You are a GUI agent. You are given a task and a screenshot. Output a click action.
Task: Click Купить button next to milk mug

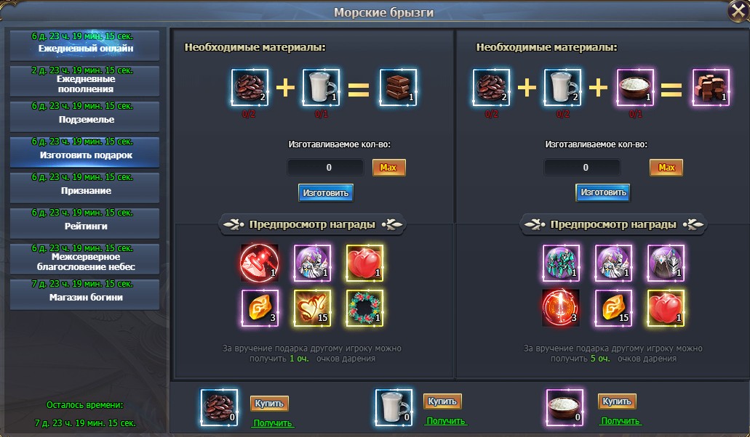[x=442, y=401]
